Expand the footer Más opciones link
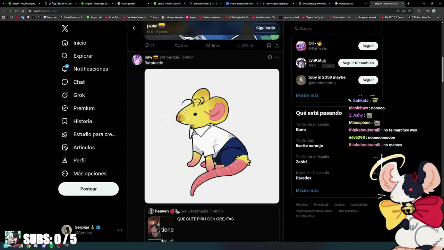 click(x=349, y=211)
